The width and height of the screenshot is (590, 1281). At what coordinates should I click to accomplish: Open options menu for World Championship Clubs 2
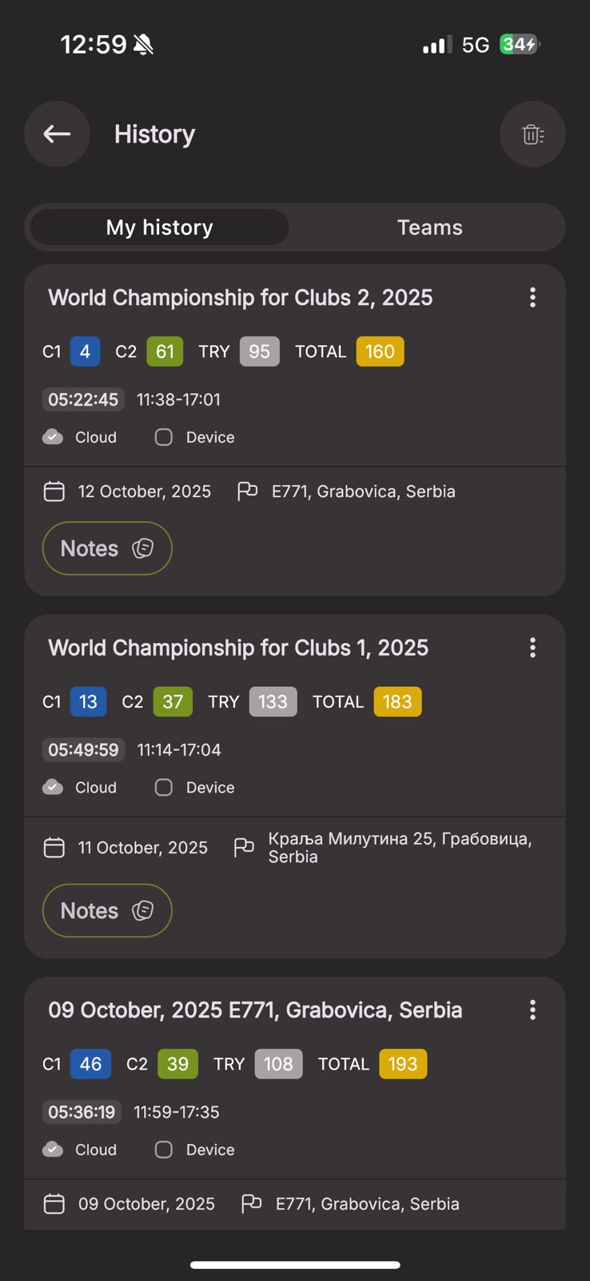pos(532,298)
